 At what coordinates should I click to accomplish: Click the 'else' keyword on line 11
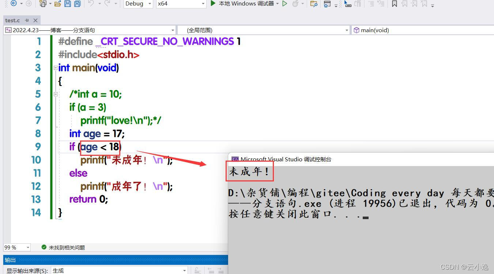pos(78,173)
